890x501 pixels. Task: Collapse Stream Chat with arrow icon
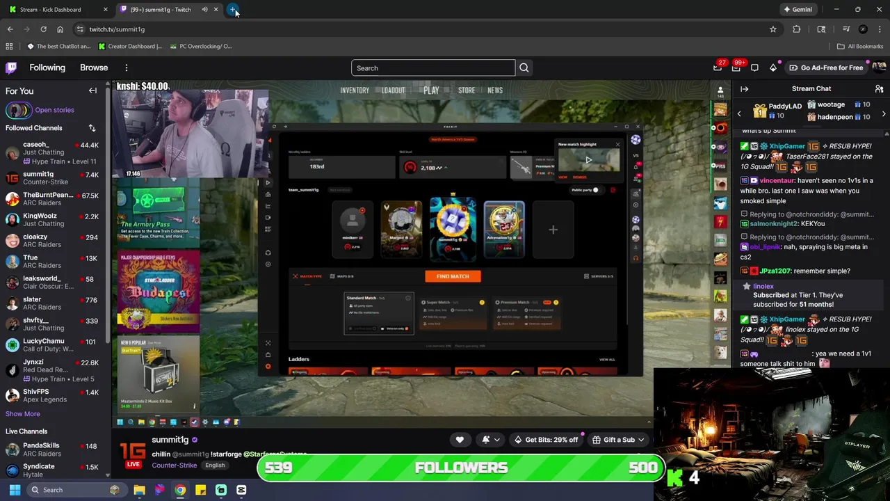pyautogui.click(x=744, y=89)
